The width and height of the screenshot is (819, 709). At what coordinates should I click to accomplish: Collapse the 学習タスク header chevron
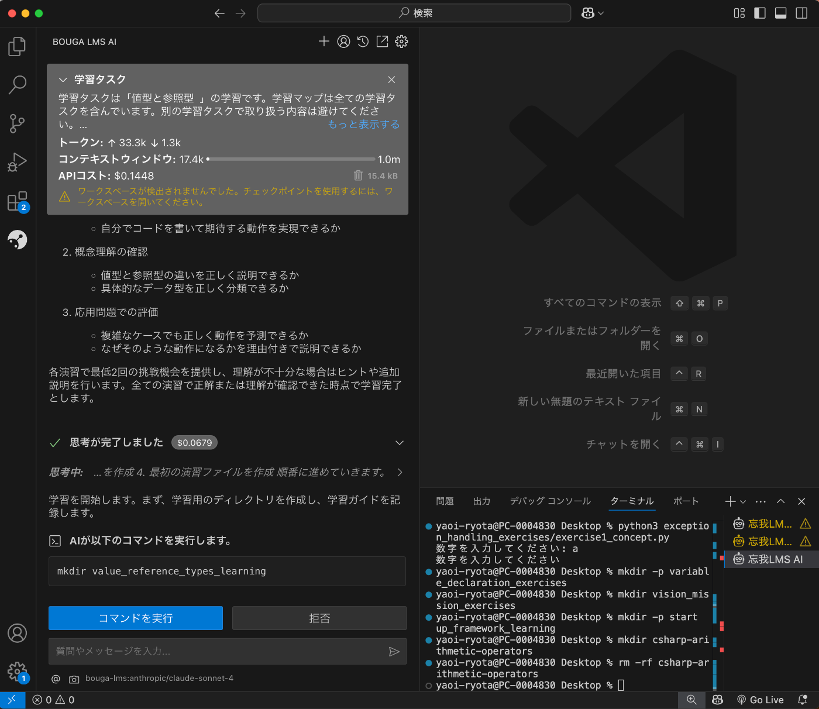(63, 80)
